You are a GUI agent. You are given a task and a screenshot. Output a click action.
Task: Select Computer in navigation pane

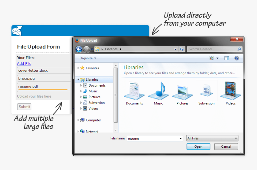(93, 120)
